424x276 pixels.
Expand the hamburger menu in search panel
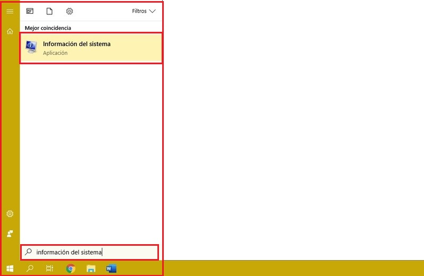pyautogui.click(x=10, y=11)
